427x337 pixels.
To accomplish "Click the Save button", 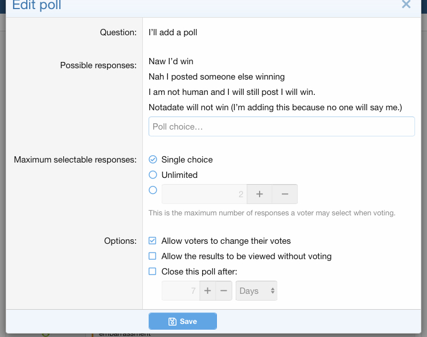I will point(183,321).
